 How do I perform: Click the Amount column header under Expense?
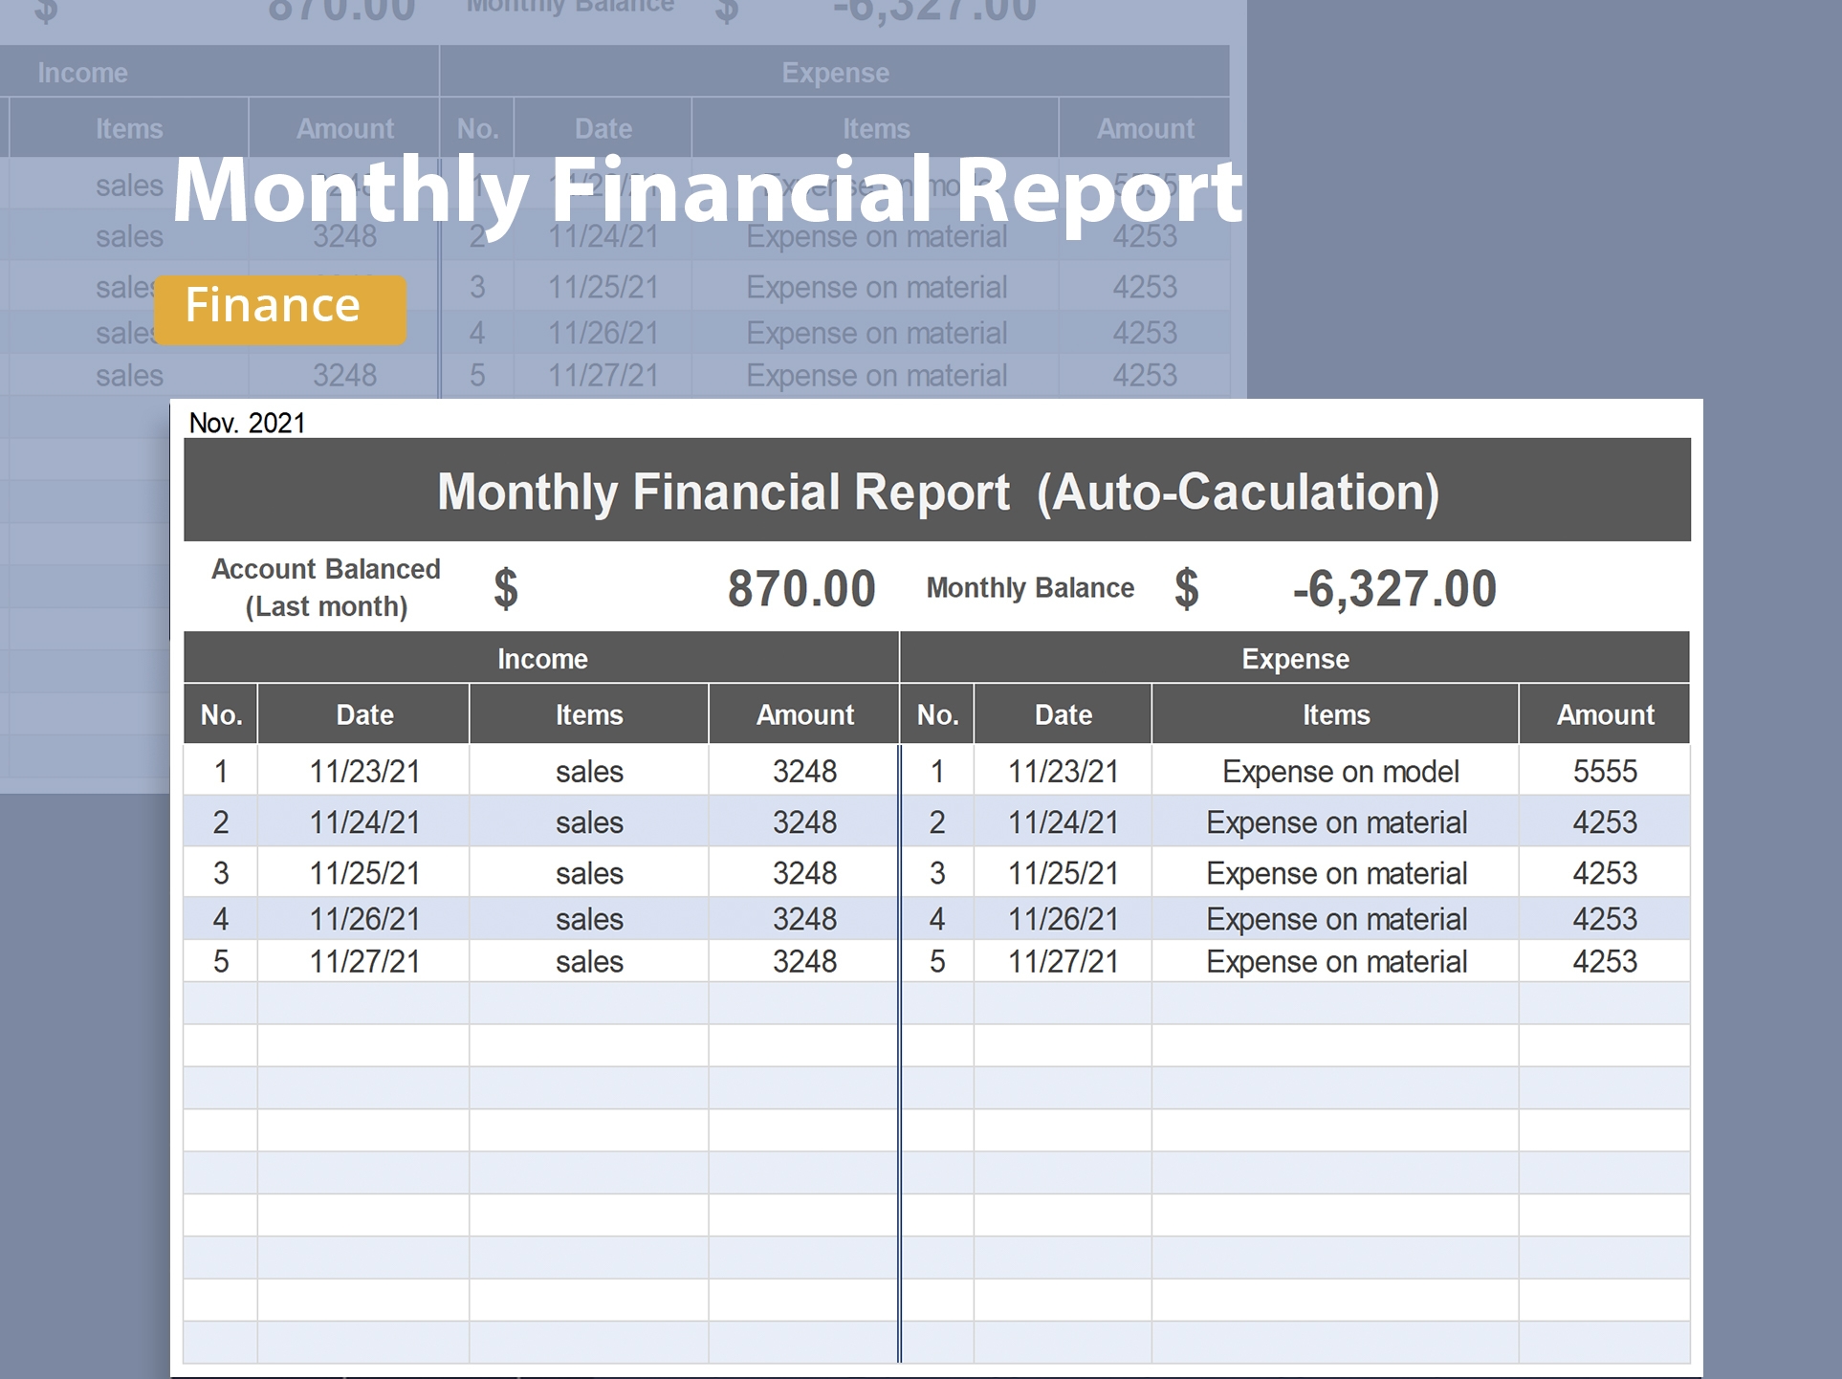point(1603,713)
